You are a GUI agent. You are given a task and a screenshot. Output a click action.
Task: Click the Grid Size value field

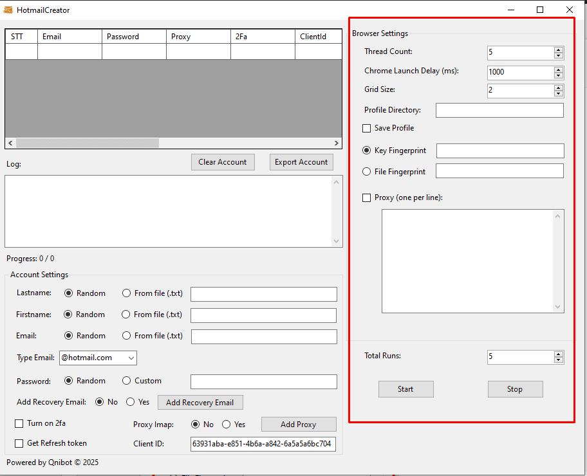pyautogui.click(x=521, y=91)
